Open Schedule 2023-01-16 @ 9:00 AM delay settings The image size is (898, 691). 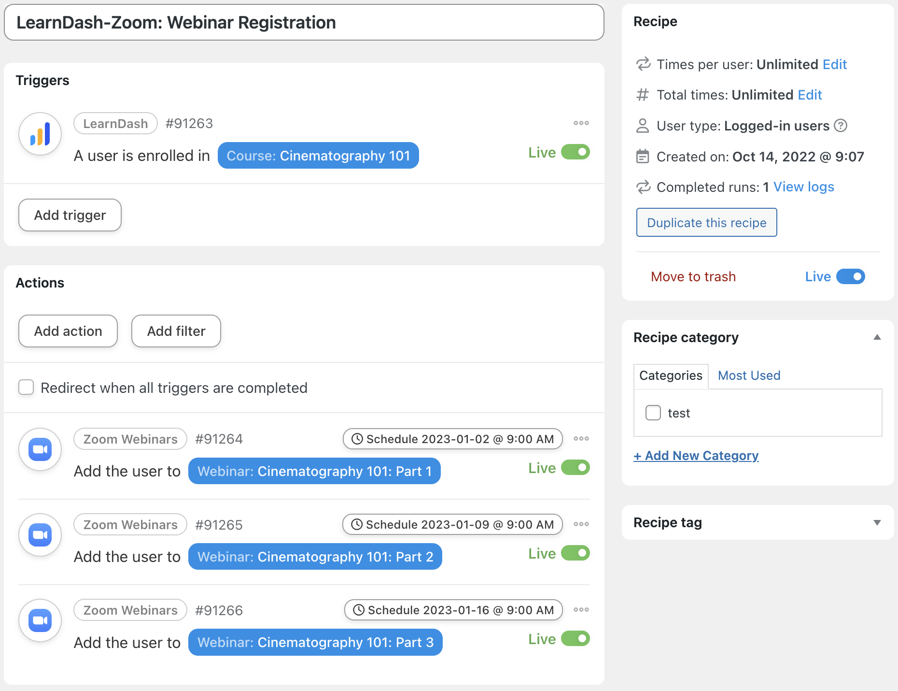453,610
